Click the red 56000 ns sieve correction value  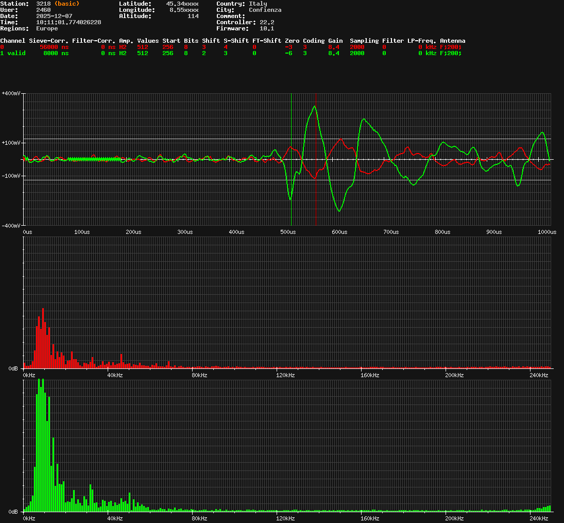(x=54, y=47)
